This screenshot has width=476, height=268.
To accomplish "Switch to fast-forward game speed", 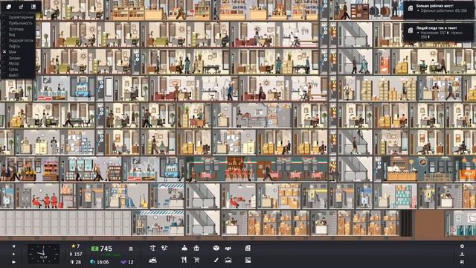I will pos(13,261).
